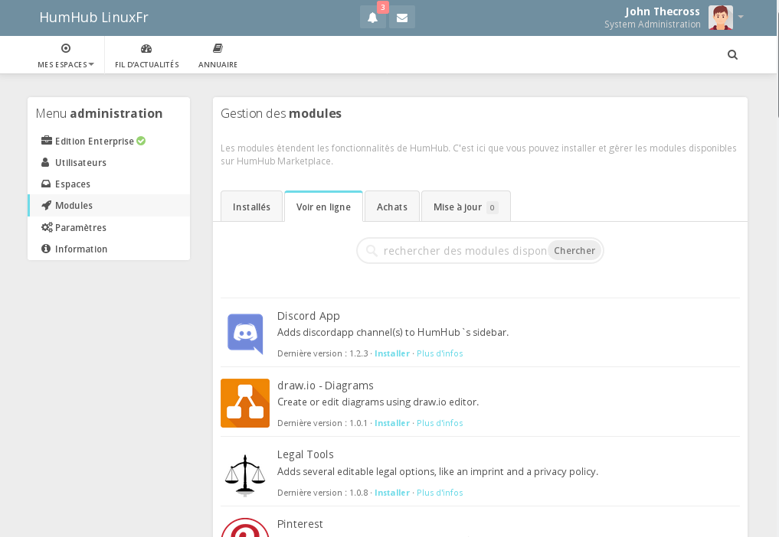The height and width of the screenshot is (537, 779).
Task: Switch to the Installés tab
Action: [x=251, y=207]
